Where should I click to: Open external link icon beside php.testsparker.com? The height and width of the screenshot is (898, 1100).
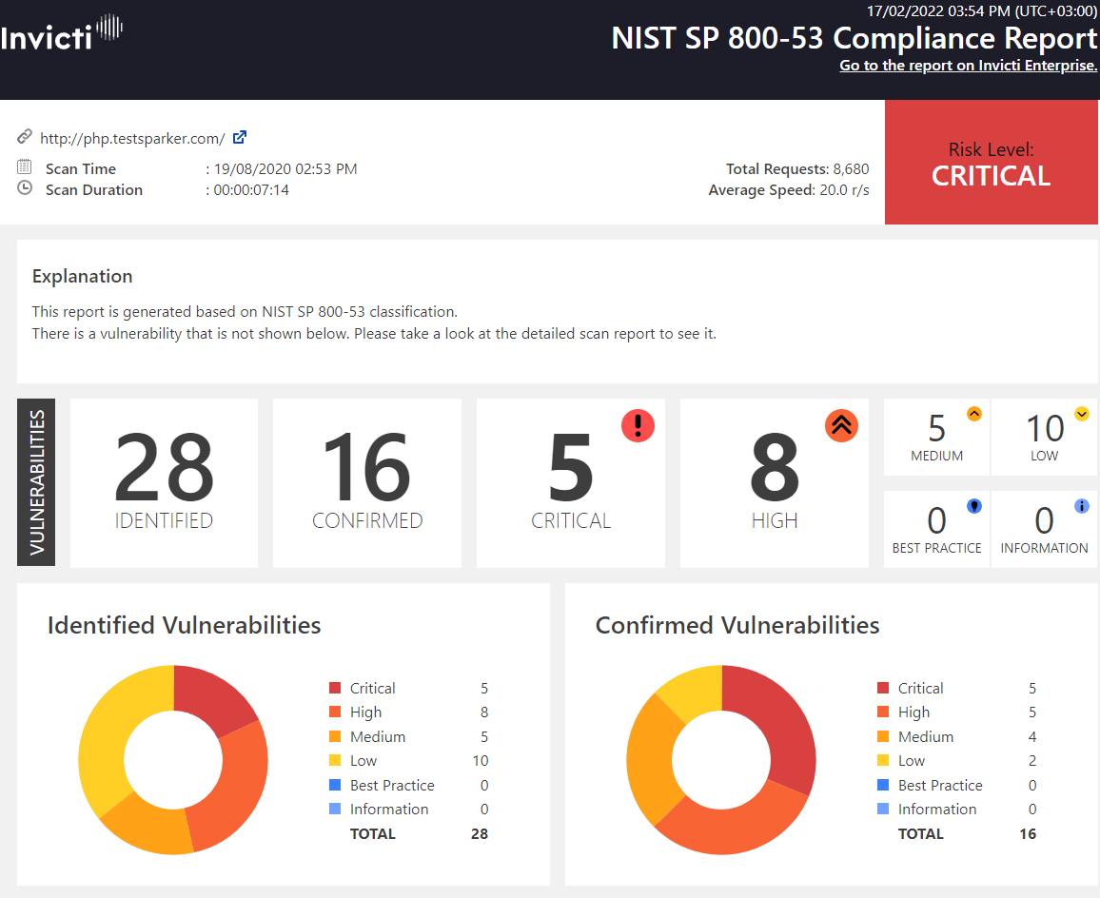[240, 138]
